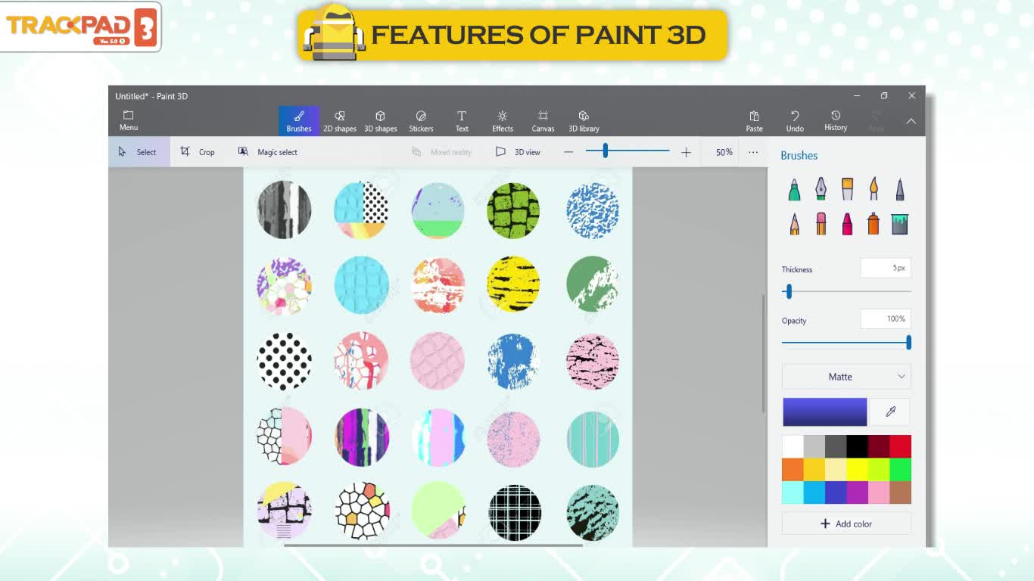Pick the black color swatch
Screen dimensions: 1034x581
pyautogui.click(x=857, y=446)
